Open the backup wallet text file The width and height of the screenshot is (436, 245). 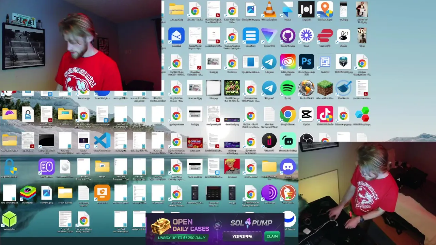(139, 219)
